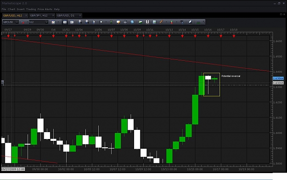Click the small handle on the chart's left edge

[x=2, y=82]
